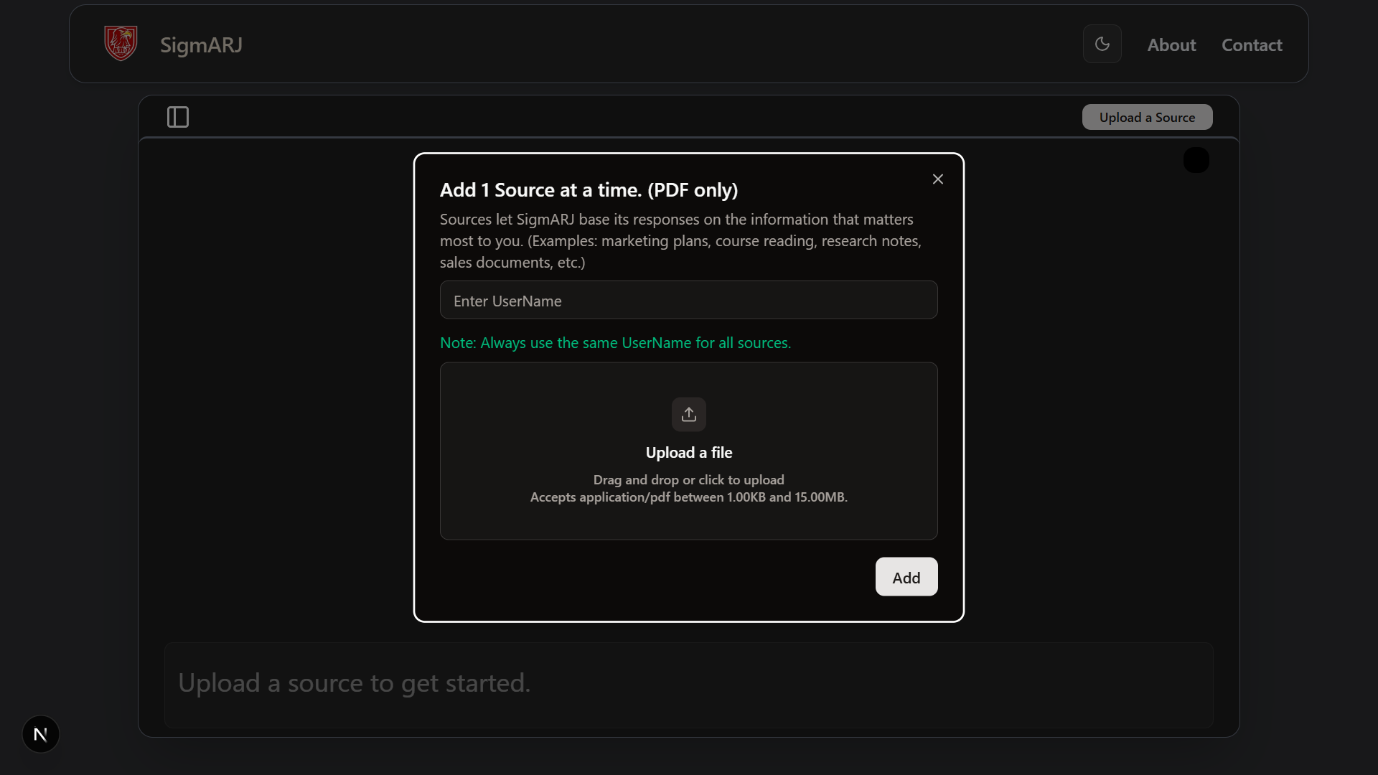The image size is (1378, 775).
Task: Click the black circular badge under Upload a Source
Action: coord(1196,160)
